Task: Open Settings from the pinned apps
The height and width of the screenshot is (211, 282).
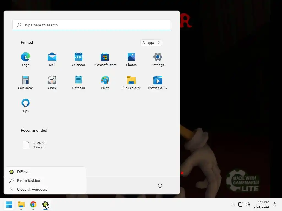Action: [158, 59]
